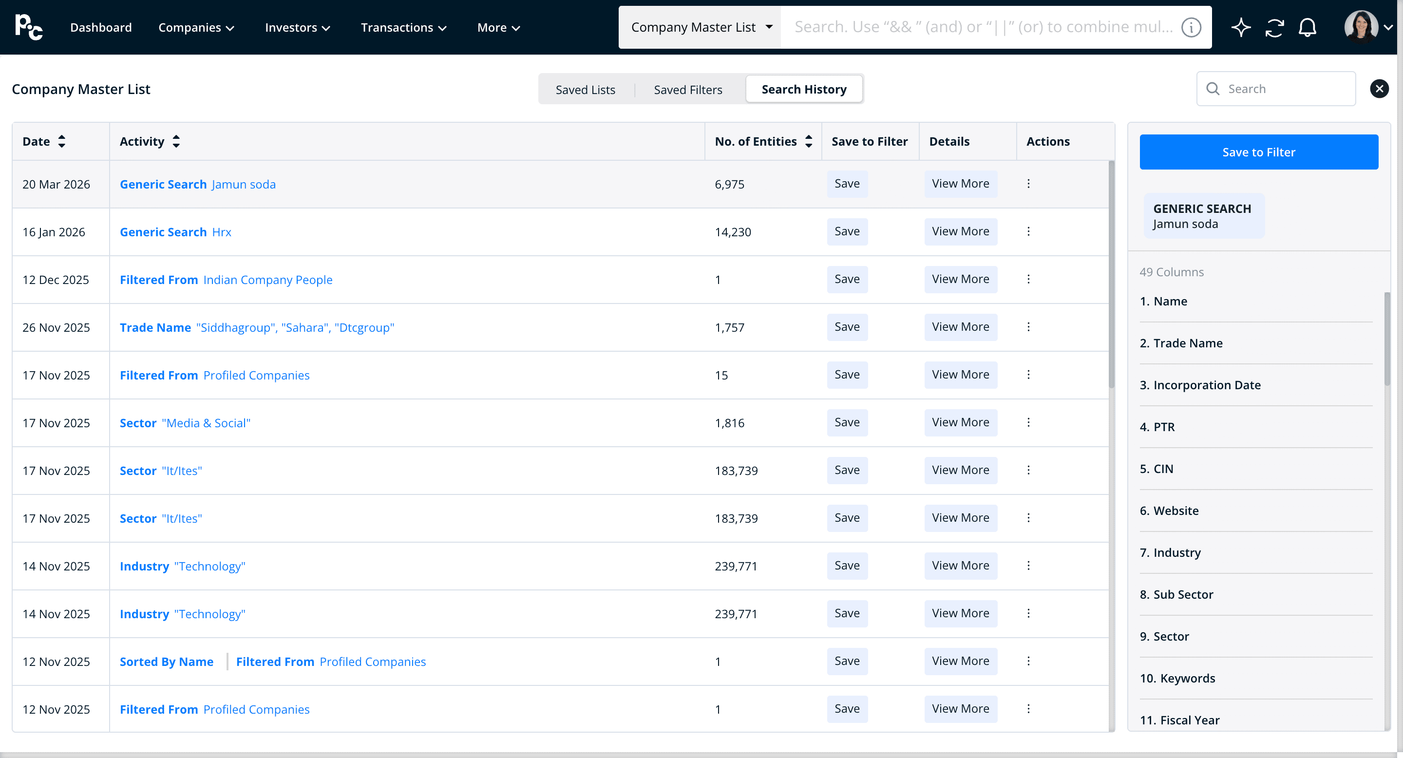Expand the Company Master List search selector

point(701,27)
